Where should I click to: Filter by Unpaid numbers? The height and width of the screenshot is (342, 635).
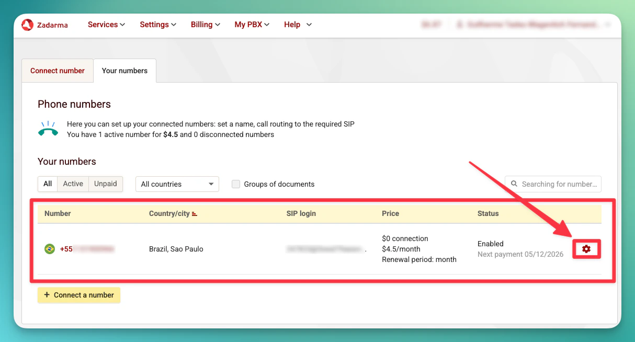pyautogui.click(x=106, y=184)
